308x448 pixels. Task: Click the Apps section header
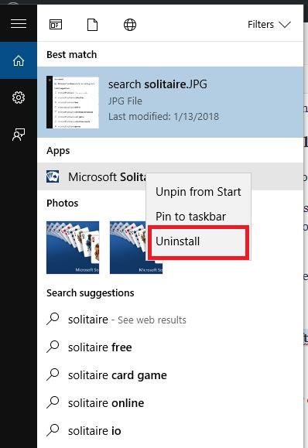coord(58,151)
